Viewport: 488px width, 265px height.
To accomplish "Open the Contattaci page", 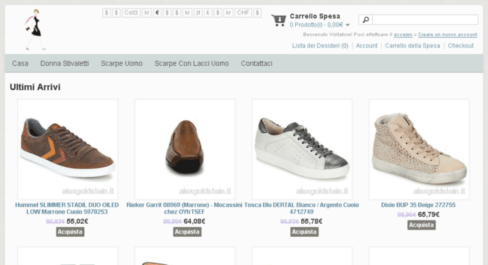I will coord(256,63).
